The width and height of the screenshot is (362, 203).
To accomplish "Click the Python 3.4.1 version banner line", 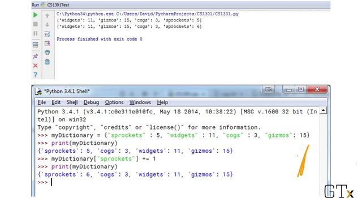I will [x=177, y=112].
